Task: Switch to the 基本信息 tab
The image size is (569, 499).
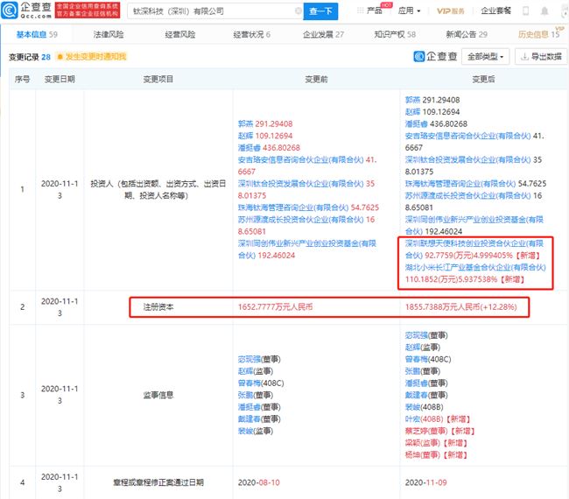Action: click(x=37, y=34)
